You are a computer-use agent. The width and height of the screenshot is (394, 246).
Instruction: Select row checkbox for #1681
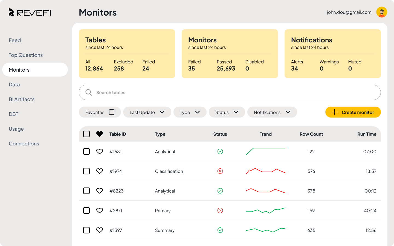[x=86, y=151]
